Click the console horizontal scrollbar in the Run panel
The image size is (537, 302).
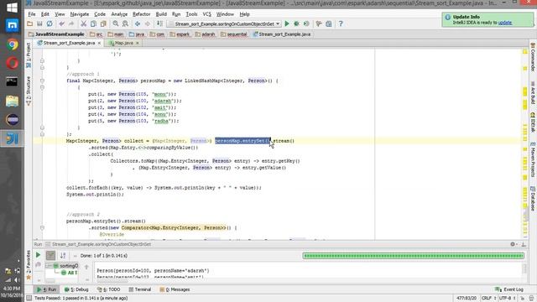[112, 280]
